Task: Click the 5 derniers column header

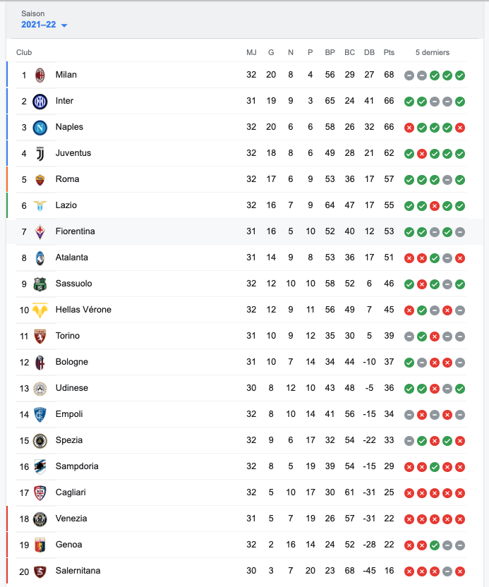Action: [433, 52]
